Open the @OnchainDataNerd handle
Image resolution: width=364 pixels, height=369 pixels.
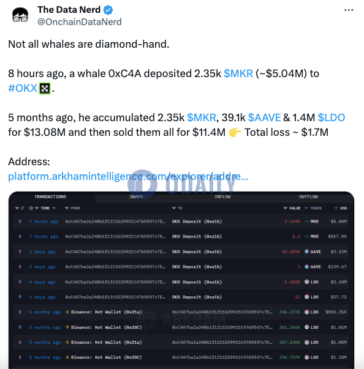80,22
